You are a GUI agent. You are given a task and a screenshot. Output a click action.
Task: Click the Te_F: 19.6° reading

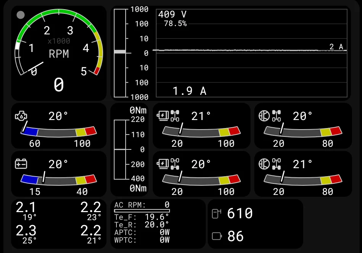click(142, 217)
